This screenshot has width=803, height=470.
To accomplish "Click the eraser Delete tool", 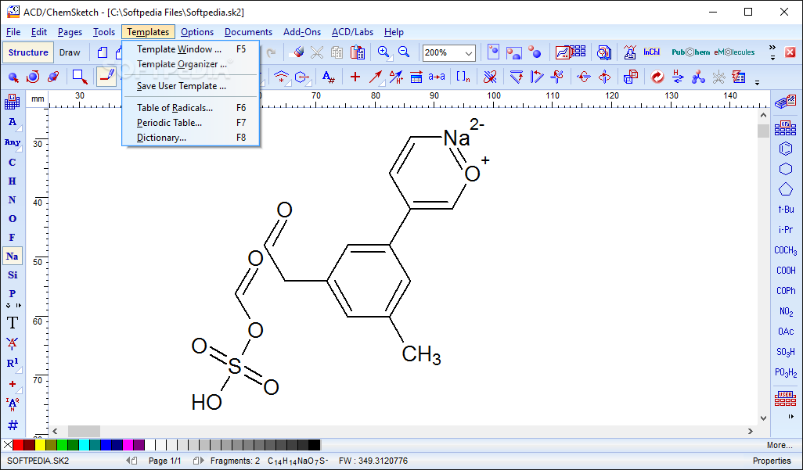I will 297,52.
